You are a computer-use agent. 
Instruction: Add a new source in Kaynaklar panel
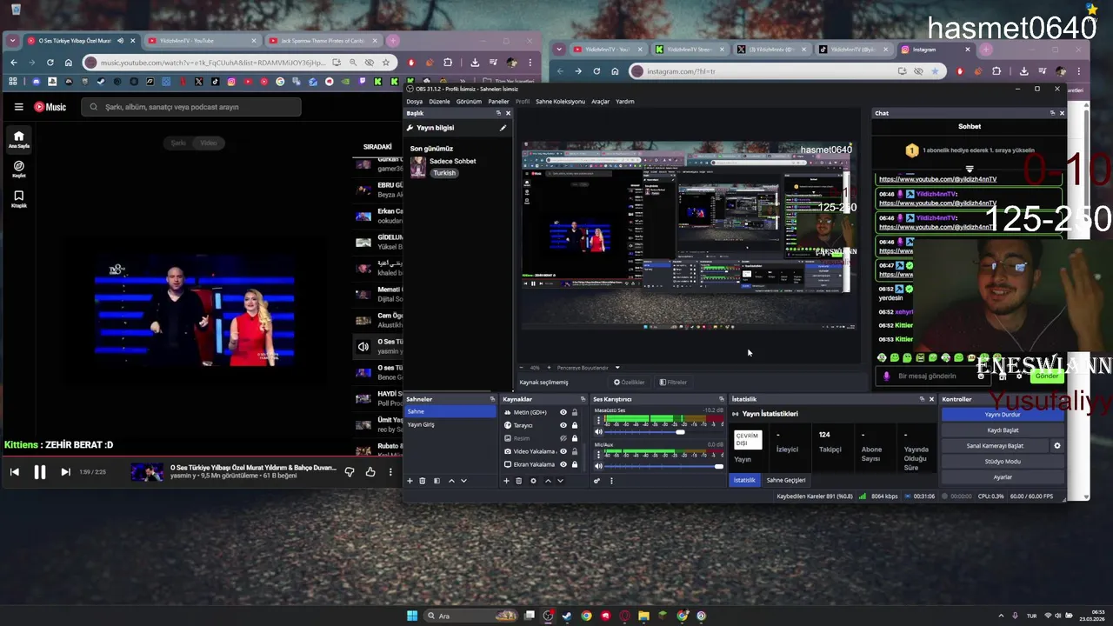click(506, 481)
